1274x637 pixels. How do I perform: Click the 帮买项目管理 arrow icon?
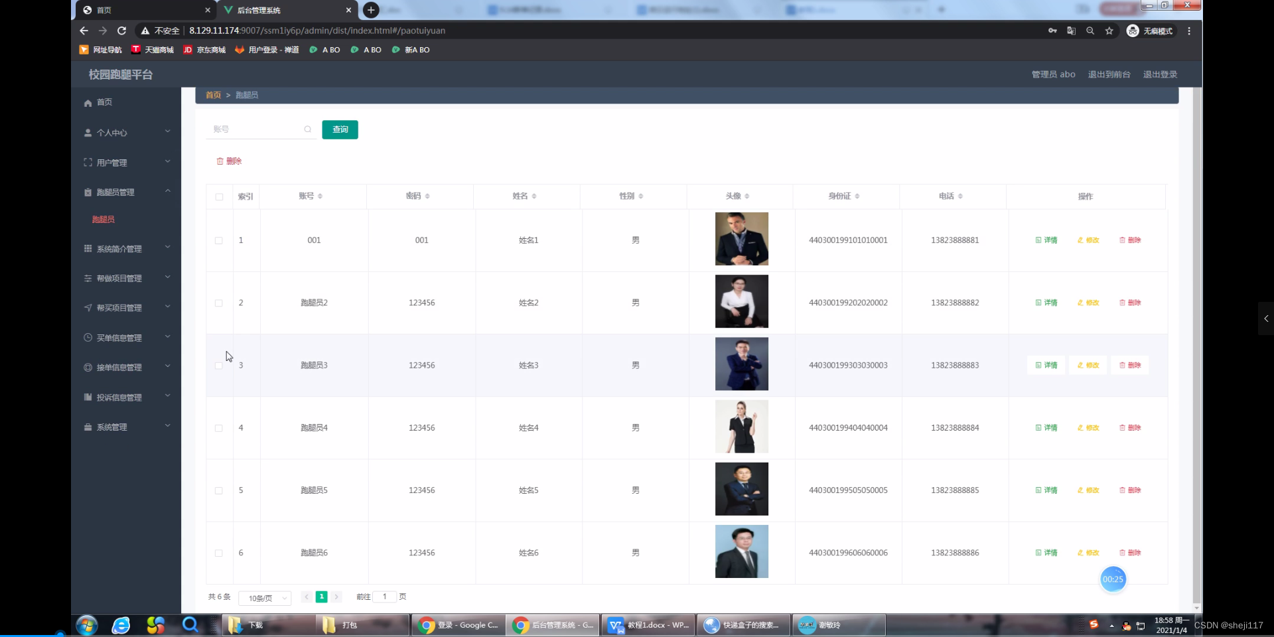[x=88, y=308]
